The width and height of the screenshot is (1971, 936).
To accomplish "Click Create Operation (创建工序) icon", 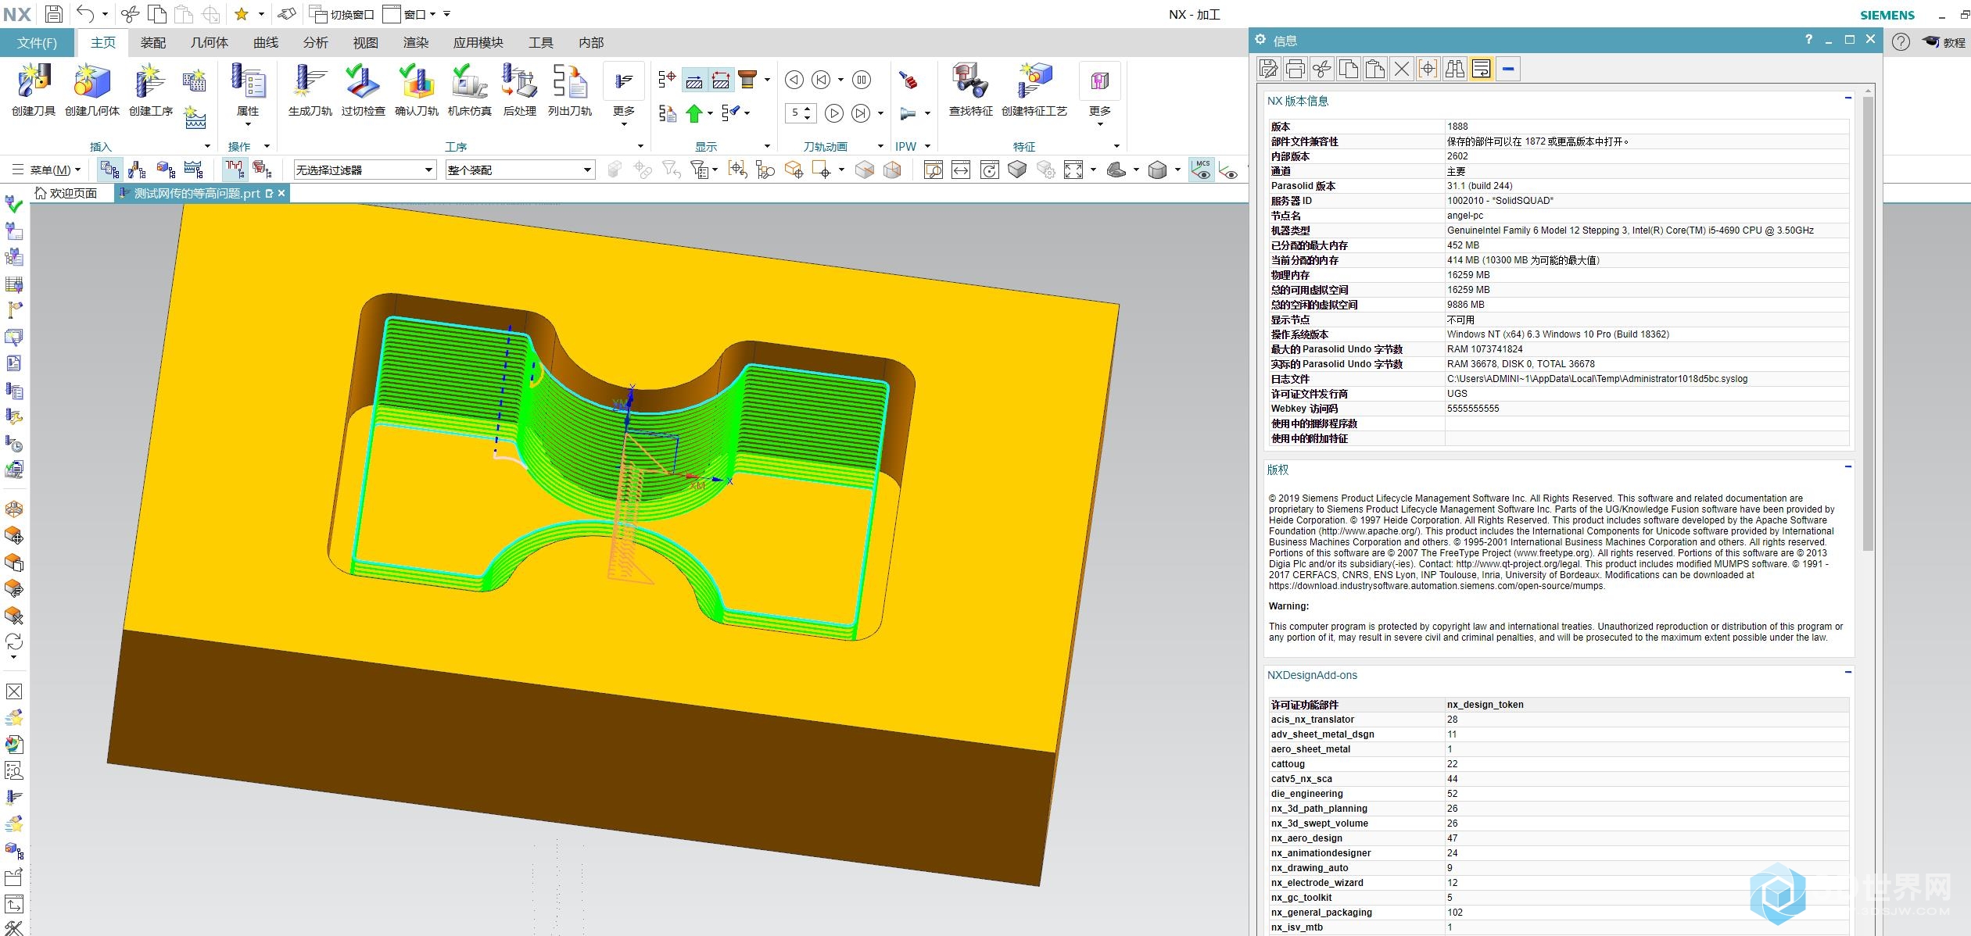I will coord(150,81).
